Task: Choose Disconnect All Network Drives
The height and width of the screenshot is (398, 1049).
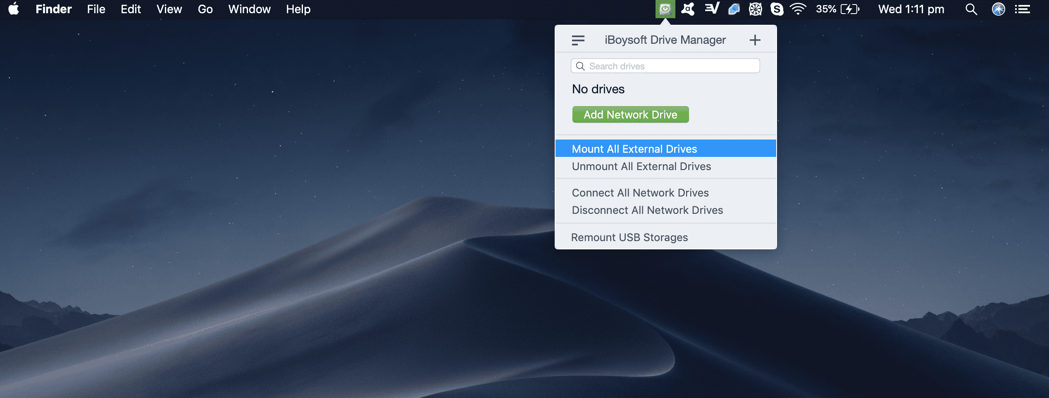Action: coord(647,210)
